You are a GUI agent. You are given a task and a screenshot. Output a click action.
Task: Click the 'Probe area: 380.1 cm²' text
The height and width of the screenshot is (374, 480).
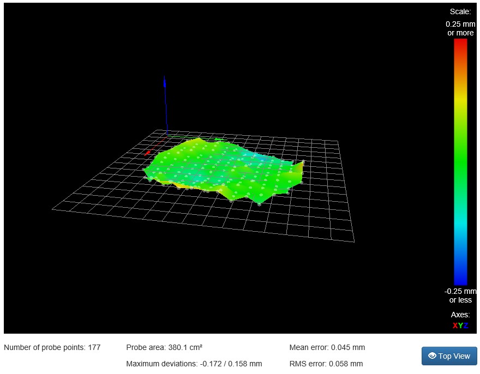click(x=164, y=347)
